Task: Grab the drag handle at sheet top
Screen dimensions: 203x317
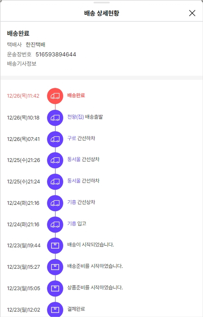Action: 101,2
